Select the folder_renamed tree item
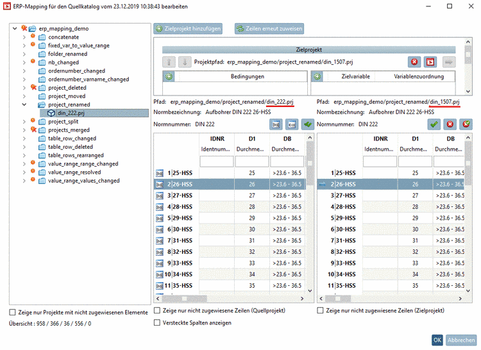The height and width of the screenshot is (350, 481). click(x=67, y=54)
